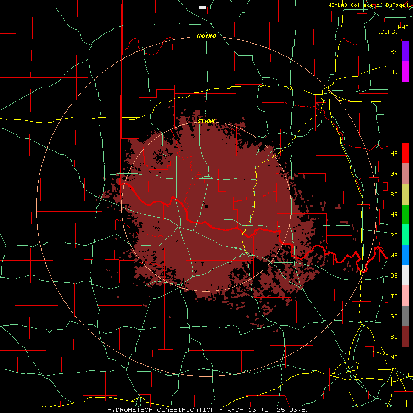This screenshot has width=413, height=413.
Task: Click the 'GC' legend label
Action: pos(394,317)
